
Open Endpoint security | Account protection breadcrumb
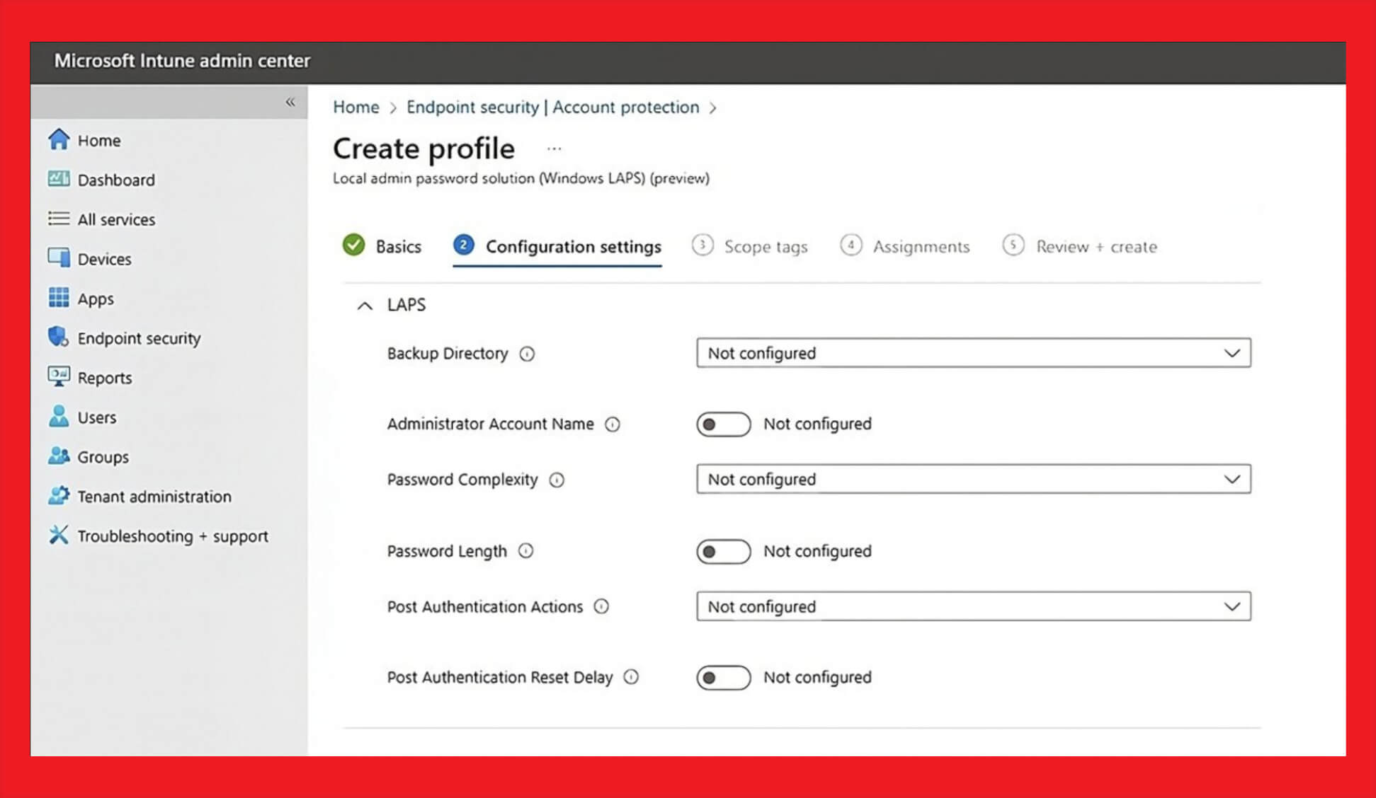[x=552, y=107]
